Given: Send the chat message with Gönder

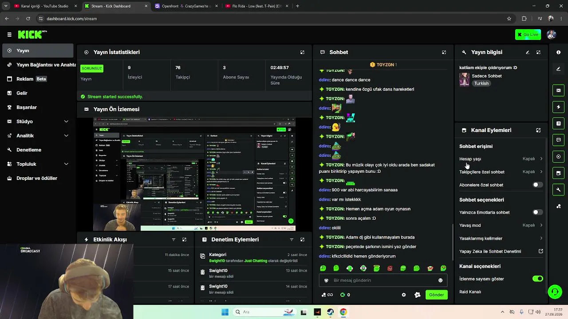Looking at the screenshot, I should pyautogui.click(x=436, y=295).
